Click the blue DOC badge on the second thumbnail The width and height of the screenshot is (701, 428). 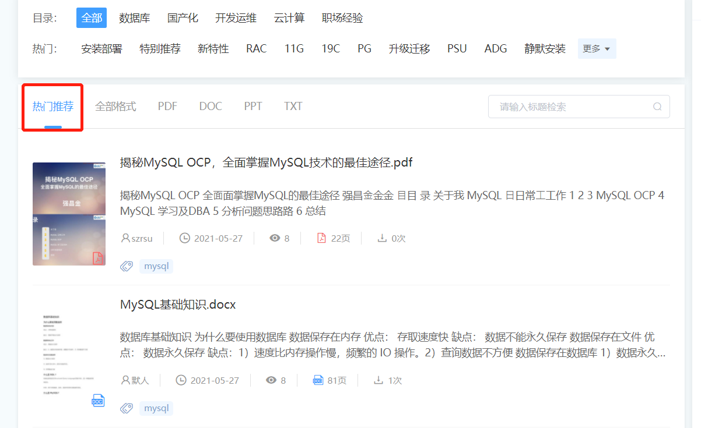[x=97, y=400]
